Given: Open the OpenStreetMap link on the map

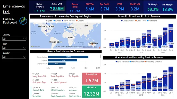Looking at the screenshot, I should 88,47.
